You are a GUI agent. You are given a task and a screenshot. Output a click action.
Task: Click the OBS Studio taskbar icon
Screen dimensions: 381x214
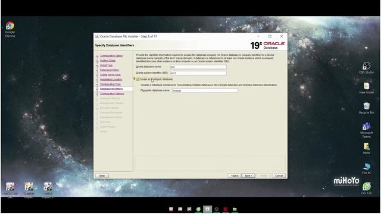coord(217,209)
